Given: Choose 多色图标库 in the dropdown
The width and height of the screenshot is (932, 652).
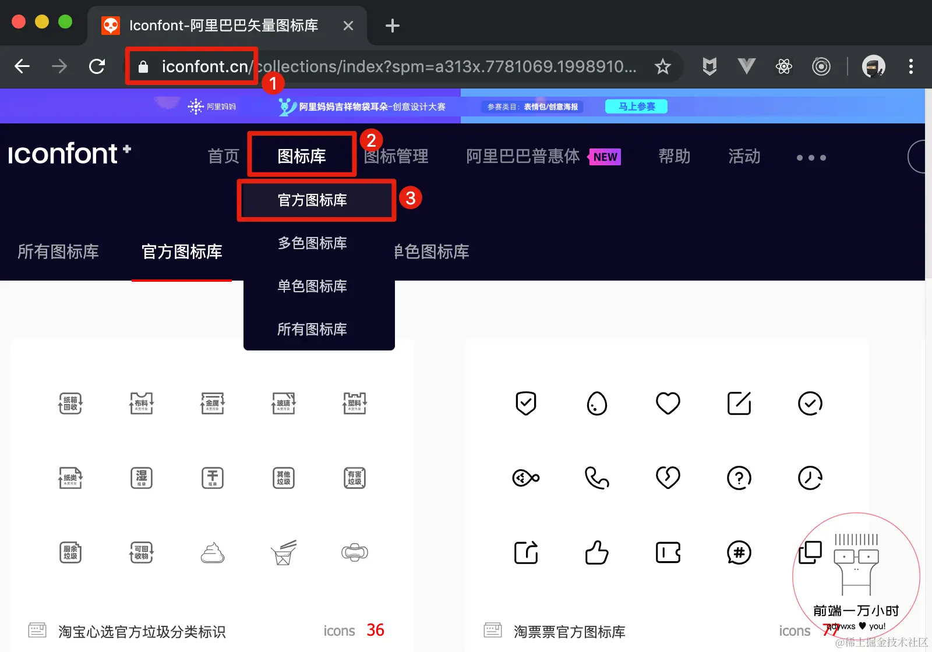Looking at the screenshot, I should pyautogui.click(x=312, y=243).
